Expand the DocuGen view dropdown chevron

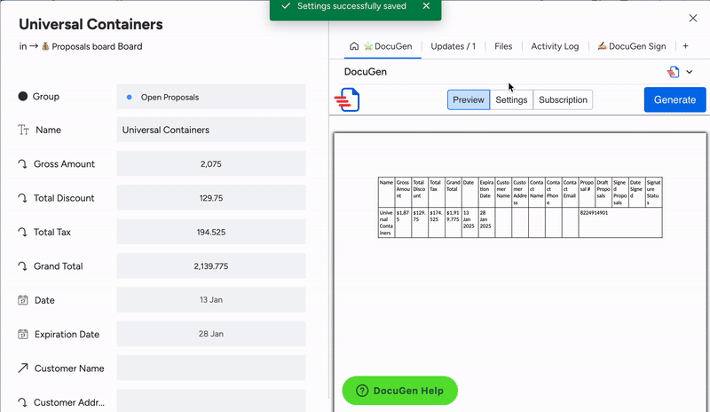point(690,72)
